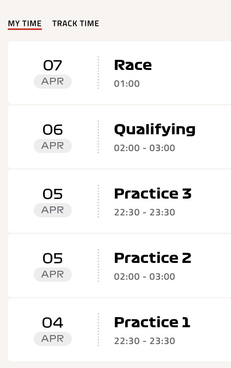Select the Qualifying time 02:00 - 03:00
Viewport: 231px width, 368px height.
click(x=144, y=148)
